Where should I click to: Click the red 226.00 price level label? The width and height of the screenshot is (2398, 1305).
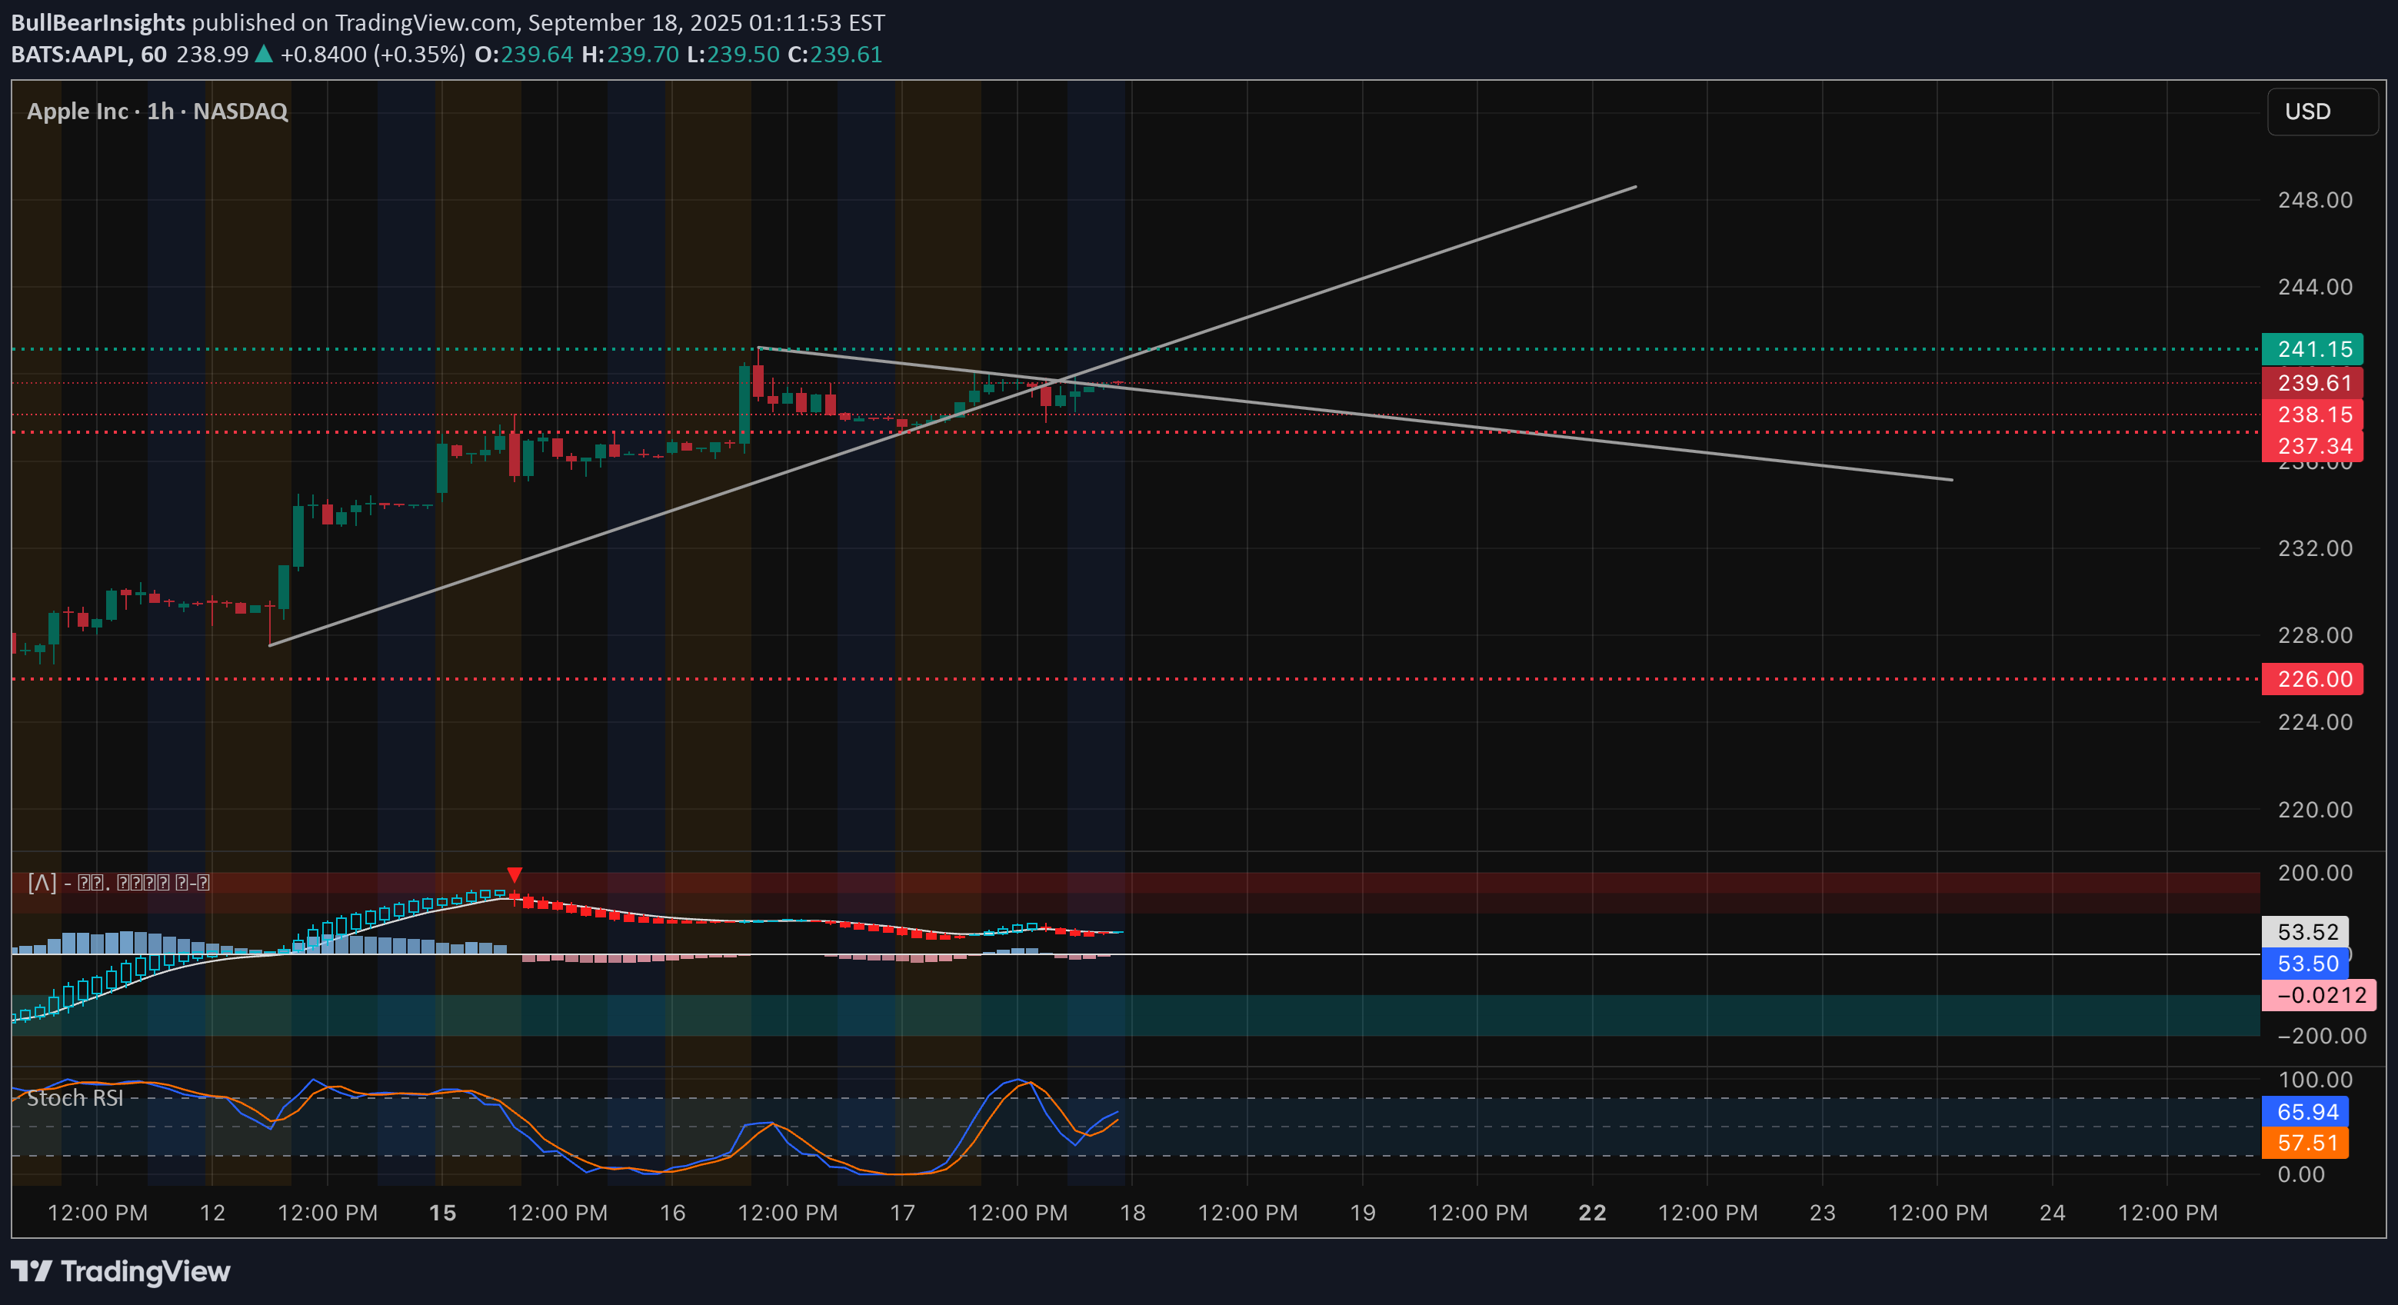2313,678
